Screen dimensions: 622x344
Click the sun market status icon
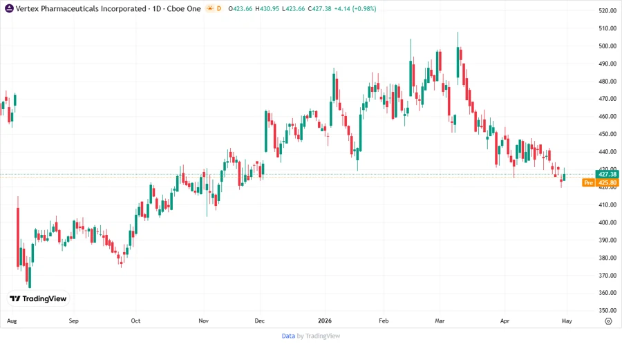tap(210, 8)
